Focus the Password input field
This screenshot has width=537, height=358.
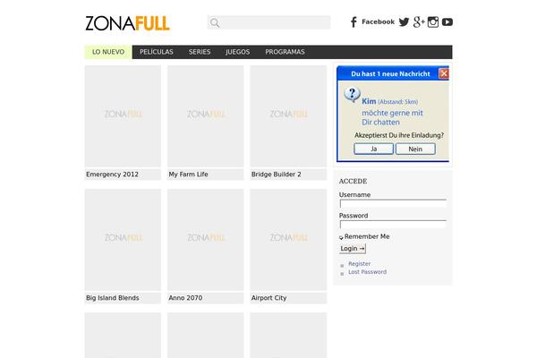tap(393, 225)
